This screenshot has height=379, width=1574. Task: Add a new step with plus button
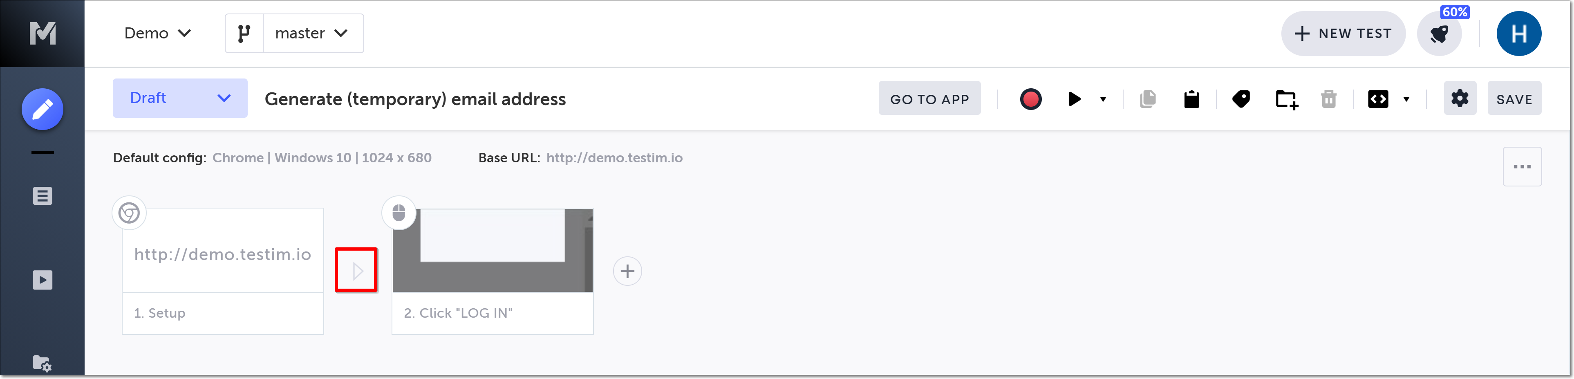[627, 271]
